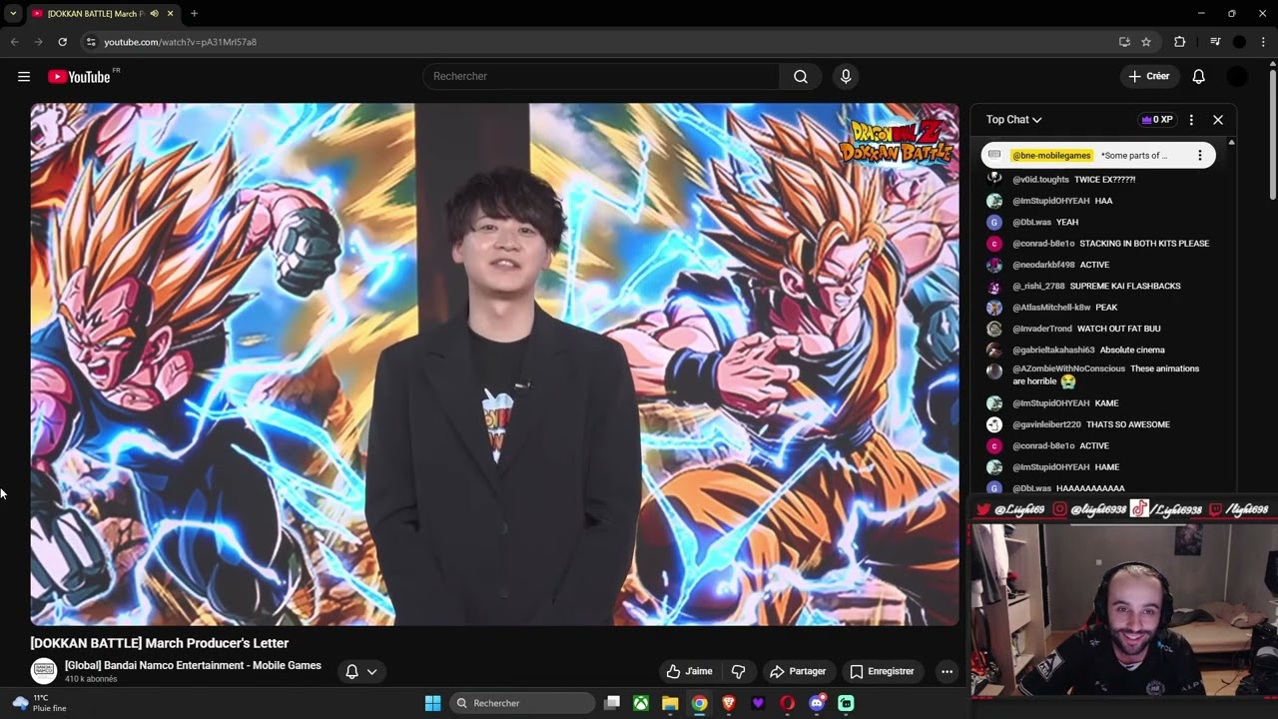This screenshot has height=719, width=1278.
Task: Like the video with J'aime
Action: (690, 671)
